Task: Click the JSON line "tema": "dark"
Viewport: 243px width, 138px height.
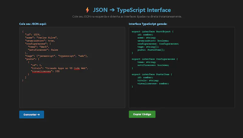Action: click(39, 47)
